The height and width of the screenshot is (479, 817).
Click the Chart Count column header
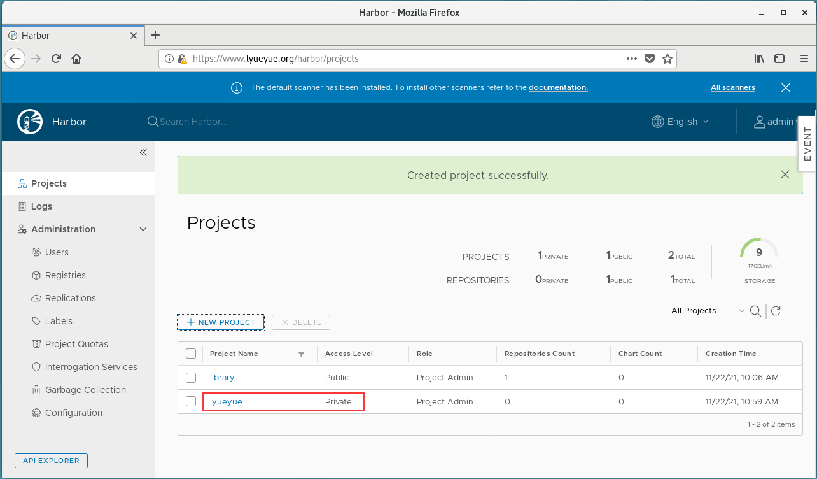[x=640, y=354]
